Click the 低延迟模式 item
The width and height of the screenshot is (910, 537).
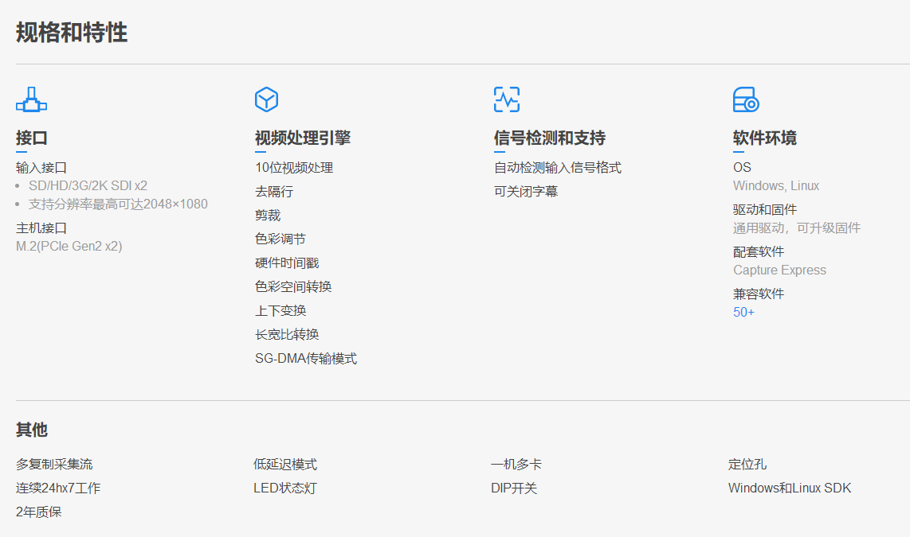pos(285,464)
